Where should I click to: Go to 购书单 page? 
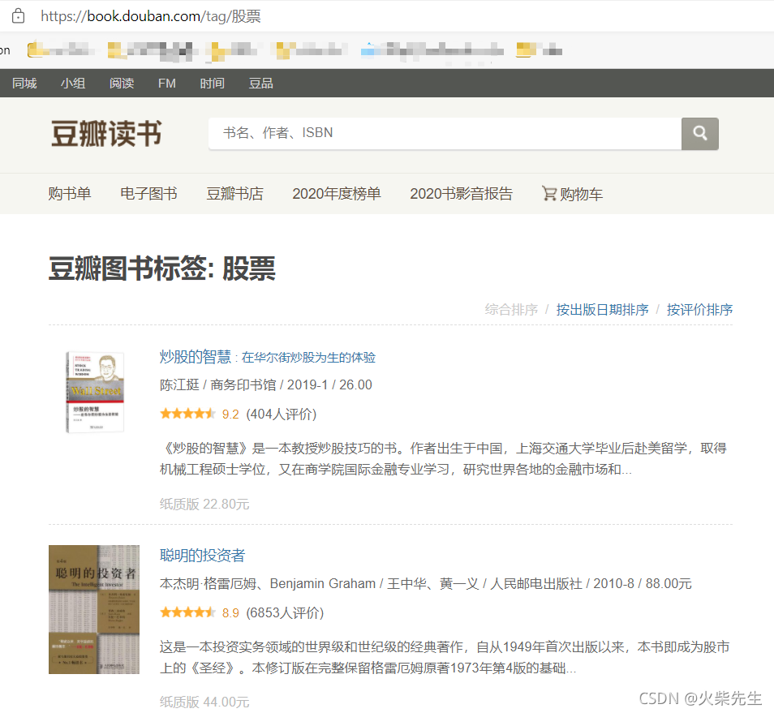coord(70,194)
